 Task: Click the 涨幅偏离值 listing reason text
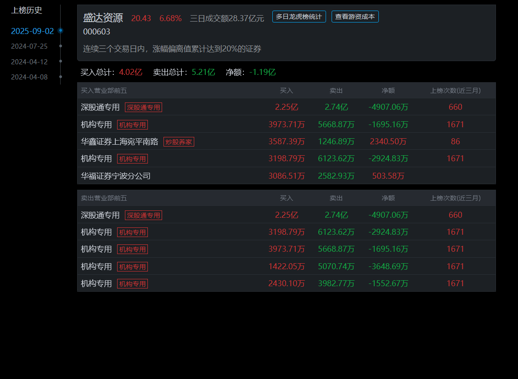(x=172, y=49)
